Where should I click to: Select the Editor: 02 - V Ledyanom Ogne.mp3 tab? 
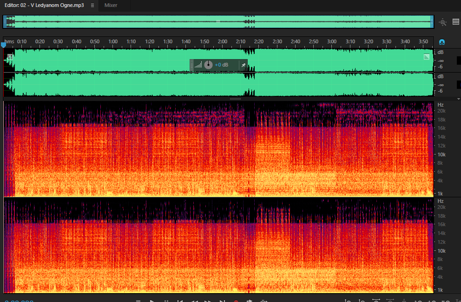pyautogui.click(x=44, y=5)
